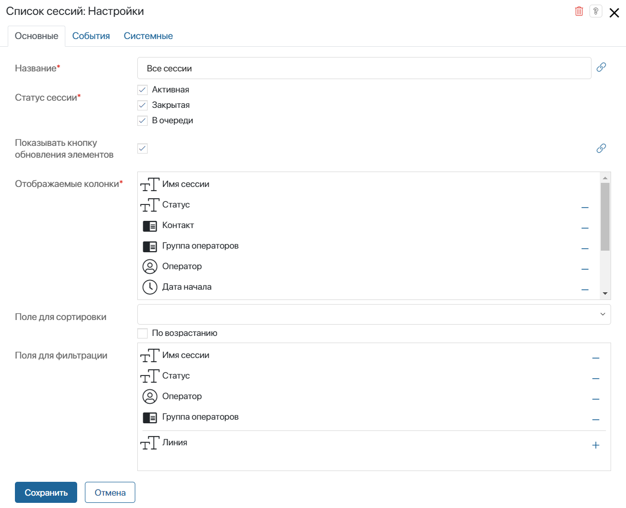Click person icon beside Оператор in displayed columns
This screenshot has height=508, width=626.
tap(150, 267)
